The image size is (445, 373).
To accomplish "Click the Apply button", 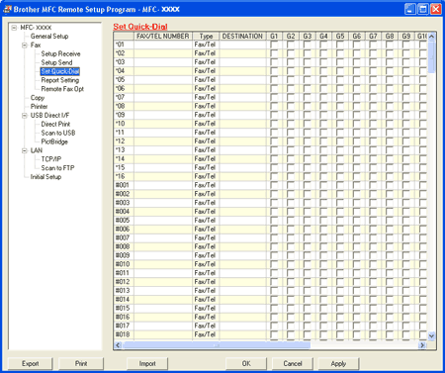I will pos(338,363).
